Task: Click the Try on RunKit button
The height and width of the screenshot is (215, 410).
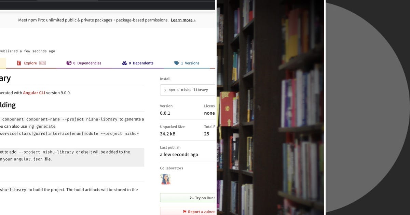Action: tap(195, 197)
